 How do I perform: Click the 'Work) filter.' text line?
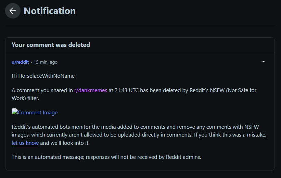click(25, 98)
